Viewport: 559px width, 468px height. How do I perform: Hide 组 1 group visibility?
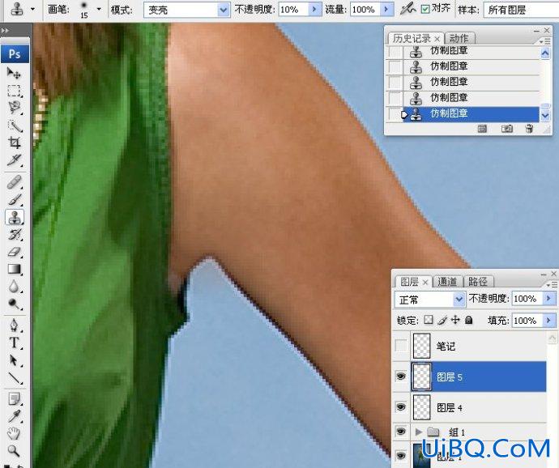pyautogui.click(x=401, y=432)
